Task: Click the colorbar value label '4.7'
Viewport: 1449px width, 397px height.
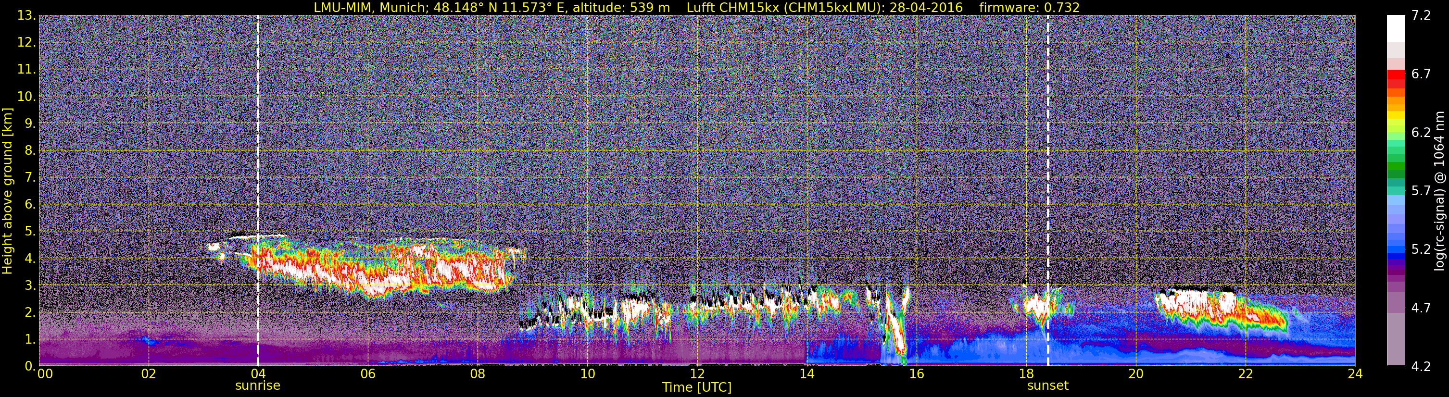Action: (1421, 308)
